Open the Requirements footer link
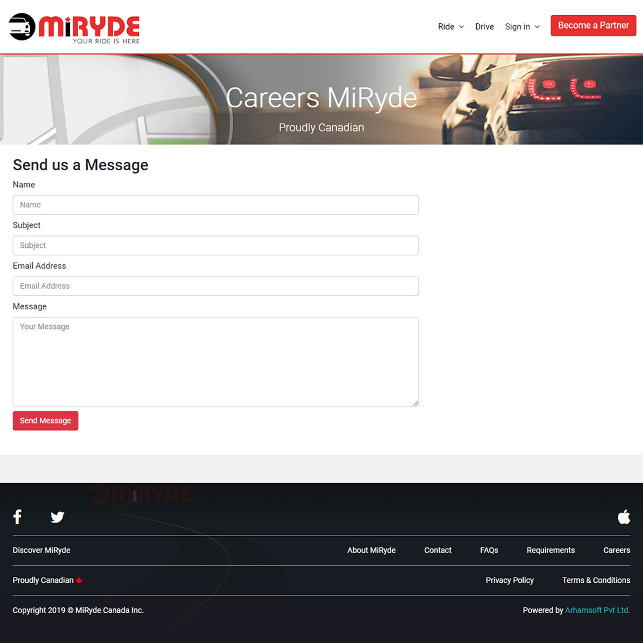Image resolution: width=643 pixels, height=643 pixels. [551, 550]
